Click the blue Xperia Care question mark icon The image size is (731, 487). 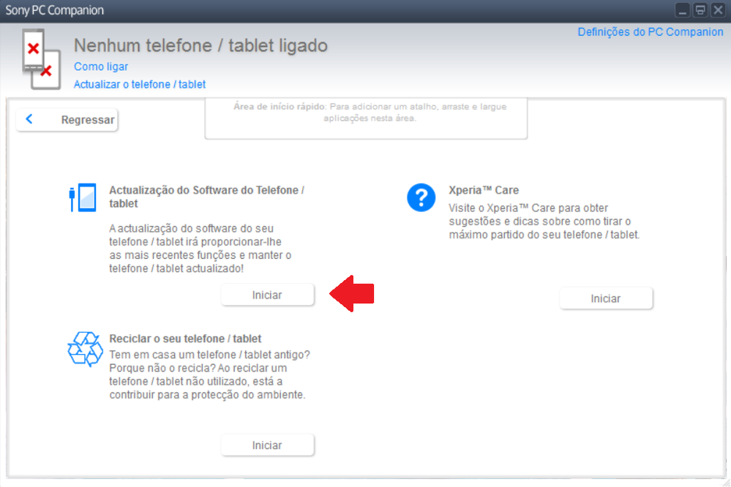pyautogui.click(x=421, y=197)
